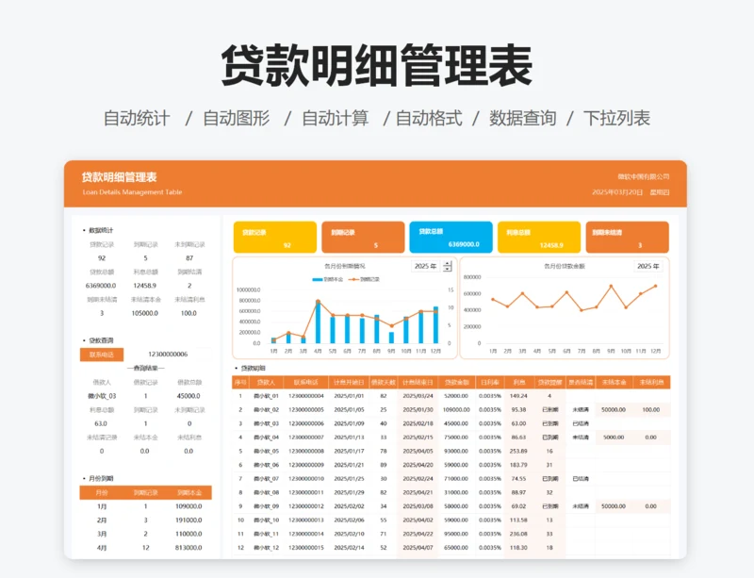The image size is (754, 578).
Task: Select the amount cell 109000.00
Action: (x=456, y=410)
